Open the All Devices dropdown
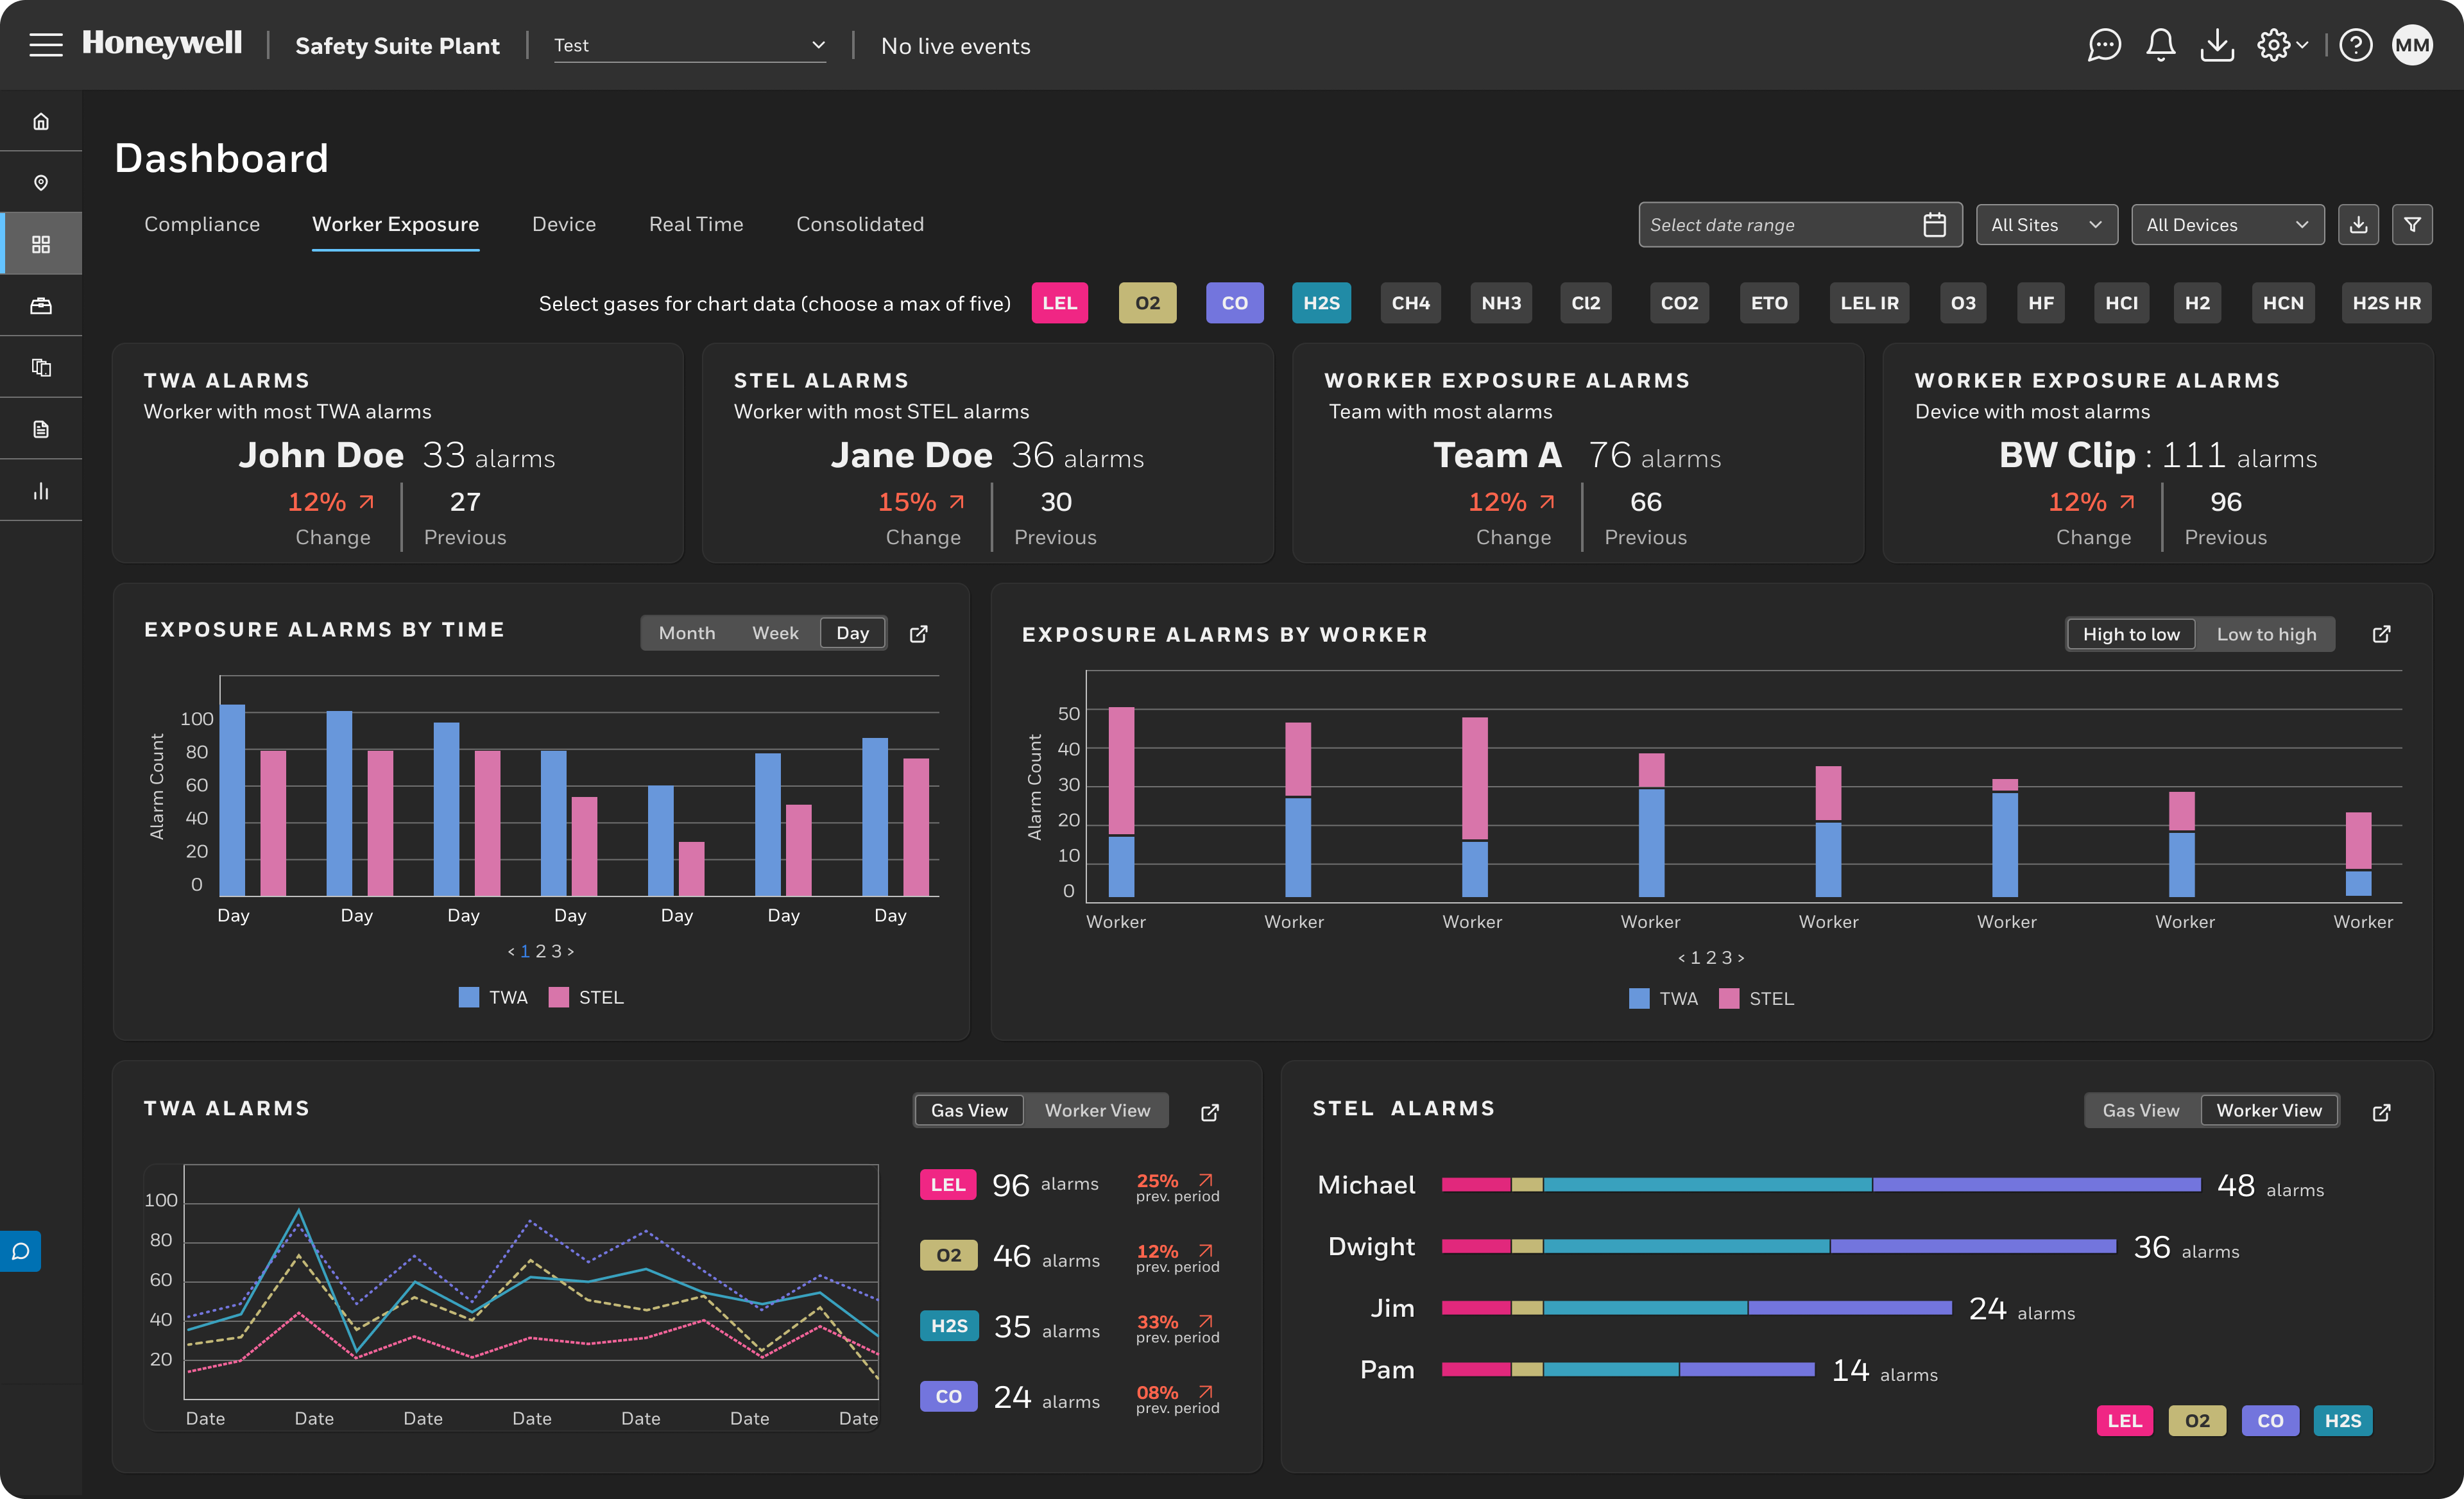The height and width of the screenshot is (1499, 2464). [x=2227, y=225]
